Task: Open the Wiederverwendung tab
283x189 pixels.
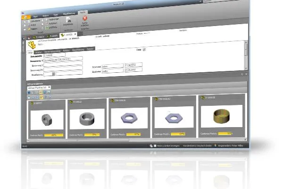Action: point(52,52)
